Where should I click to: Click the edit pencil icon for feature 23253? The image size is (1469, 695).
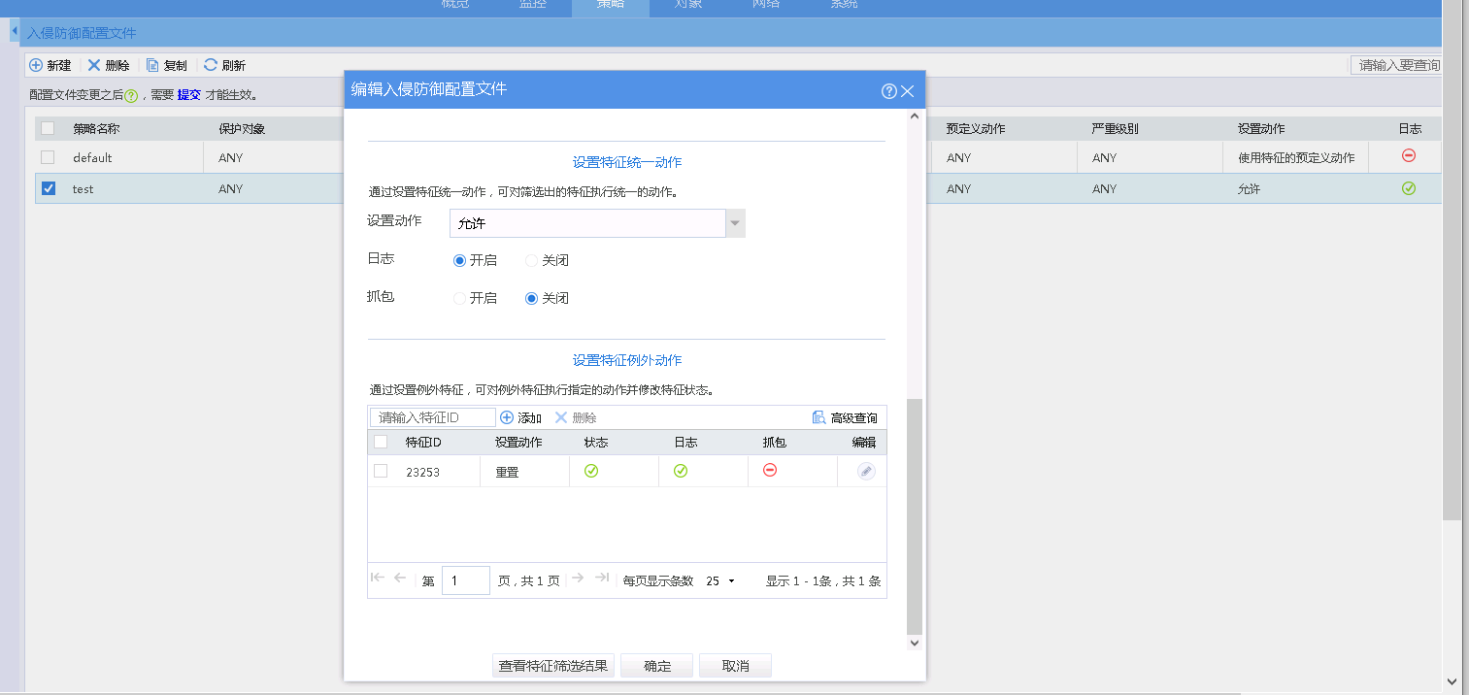(866, 471)
